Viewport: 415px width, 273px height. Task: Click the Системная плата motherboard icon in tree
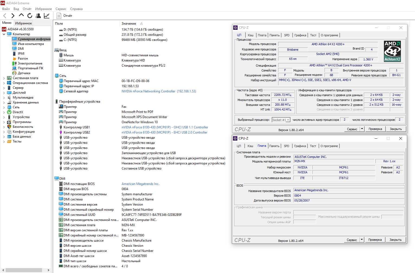click(x=9, y=78)
